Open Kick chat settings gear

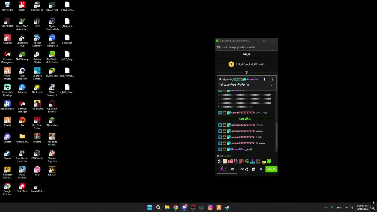[261, 169]
